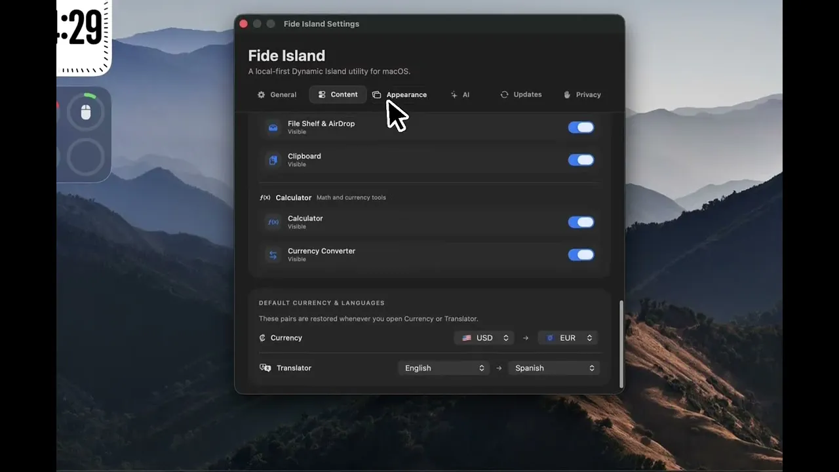Click the "Currency Converter" label
The image size is (839, 472).
click(321, 251)
